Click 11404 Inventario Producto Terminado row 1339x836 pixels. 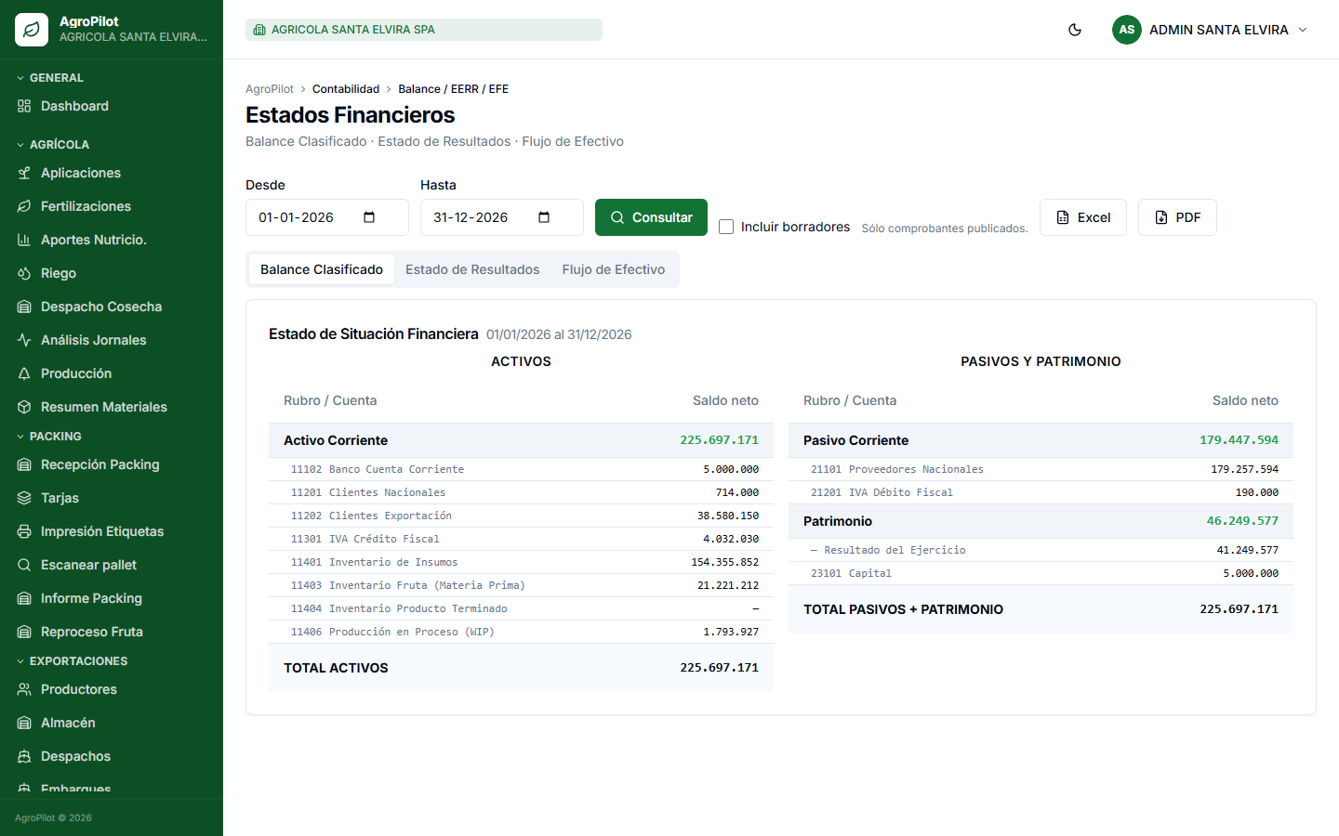coord(521,608)
